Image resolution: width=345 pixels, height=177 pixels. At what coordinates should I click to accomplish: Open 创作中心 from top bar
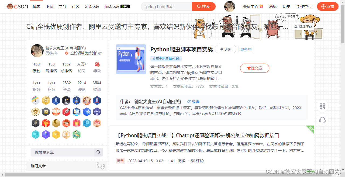pyautogui.click(x=304, y=6)
